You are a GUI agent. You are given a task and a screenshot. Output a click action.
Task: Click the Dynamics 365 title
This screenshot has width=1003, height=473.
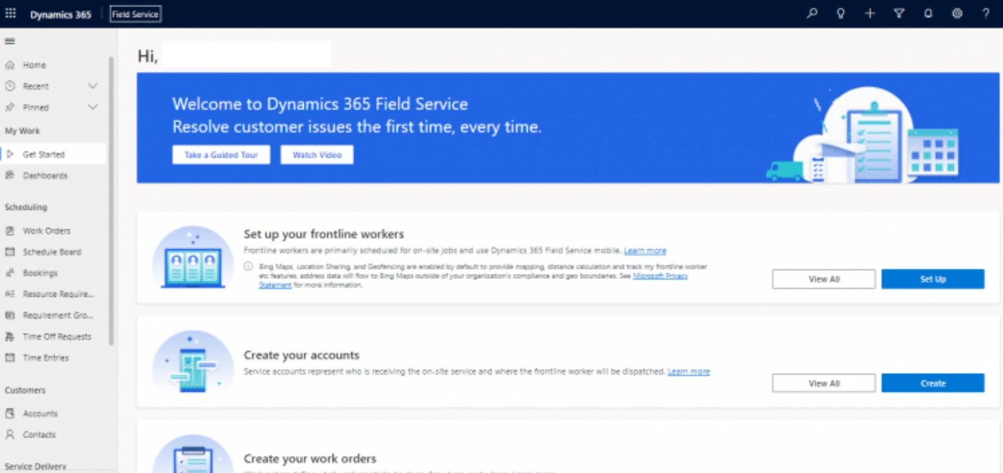coord(61,14)
